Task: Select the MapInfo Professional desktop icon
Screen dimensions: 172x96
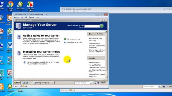Action: tap(10, 20)
